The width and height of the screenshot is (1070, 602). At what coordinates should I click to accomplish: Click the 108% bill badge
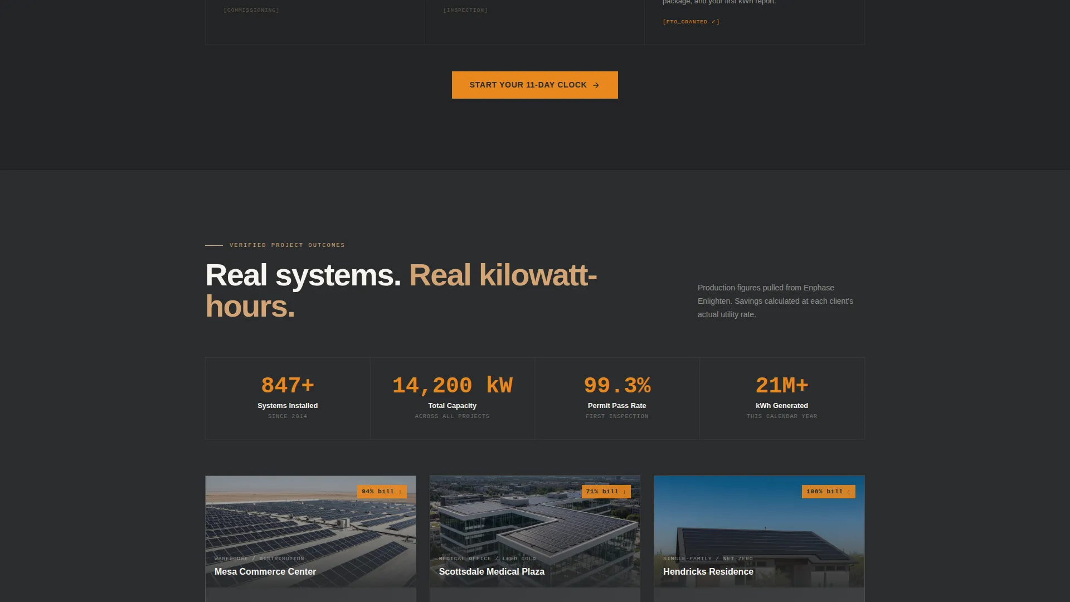829,492
